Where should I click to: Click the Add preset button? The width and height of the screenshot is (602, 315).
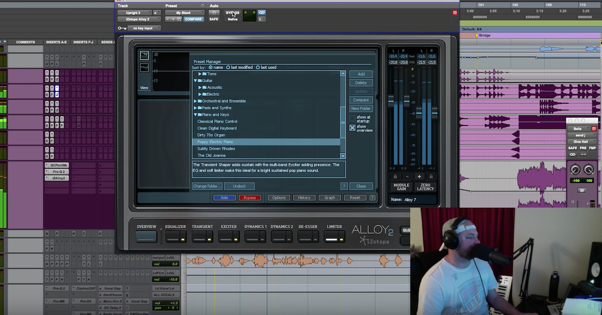tap(361, 74)
